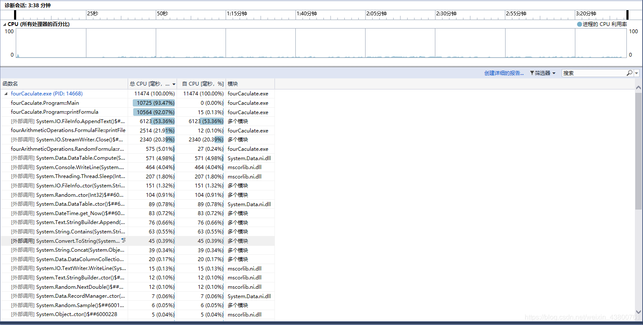The height and width of the screenshot is (325, 643).
Task: Collapse the fourCaculate.exe tree node
Action: 6,94
